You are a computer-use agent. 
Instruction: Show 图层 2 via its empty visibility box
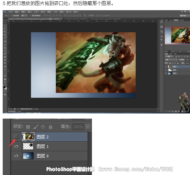point(16,137)
